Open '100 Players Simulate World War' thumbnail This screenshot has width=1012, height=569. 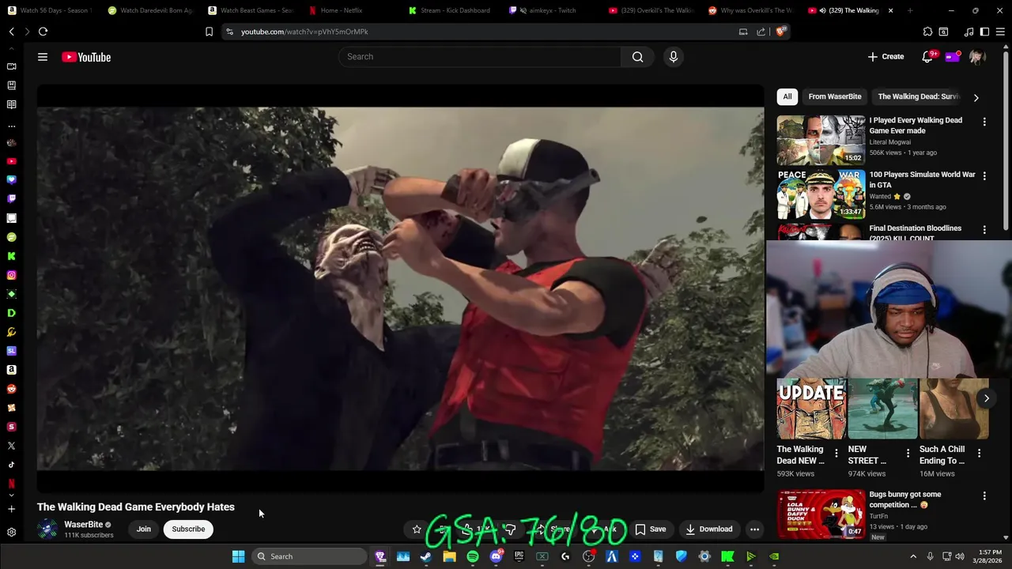(821, 194)
